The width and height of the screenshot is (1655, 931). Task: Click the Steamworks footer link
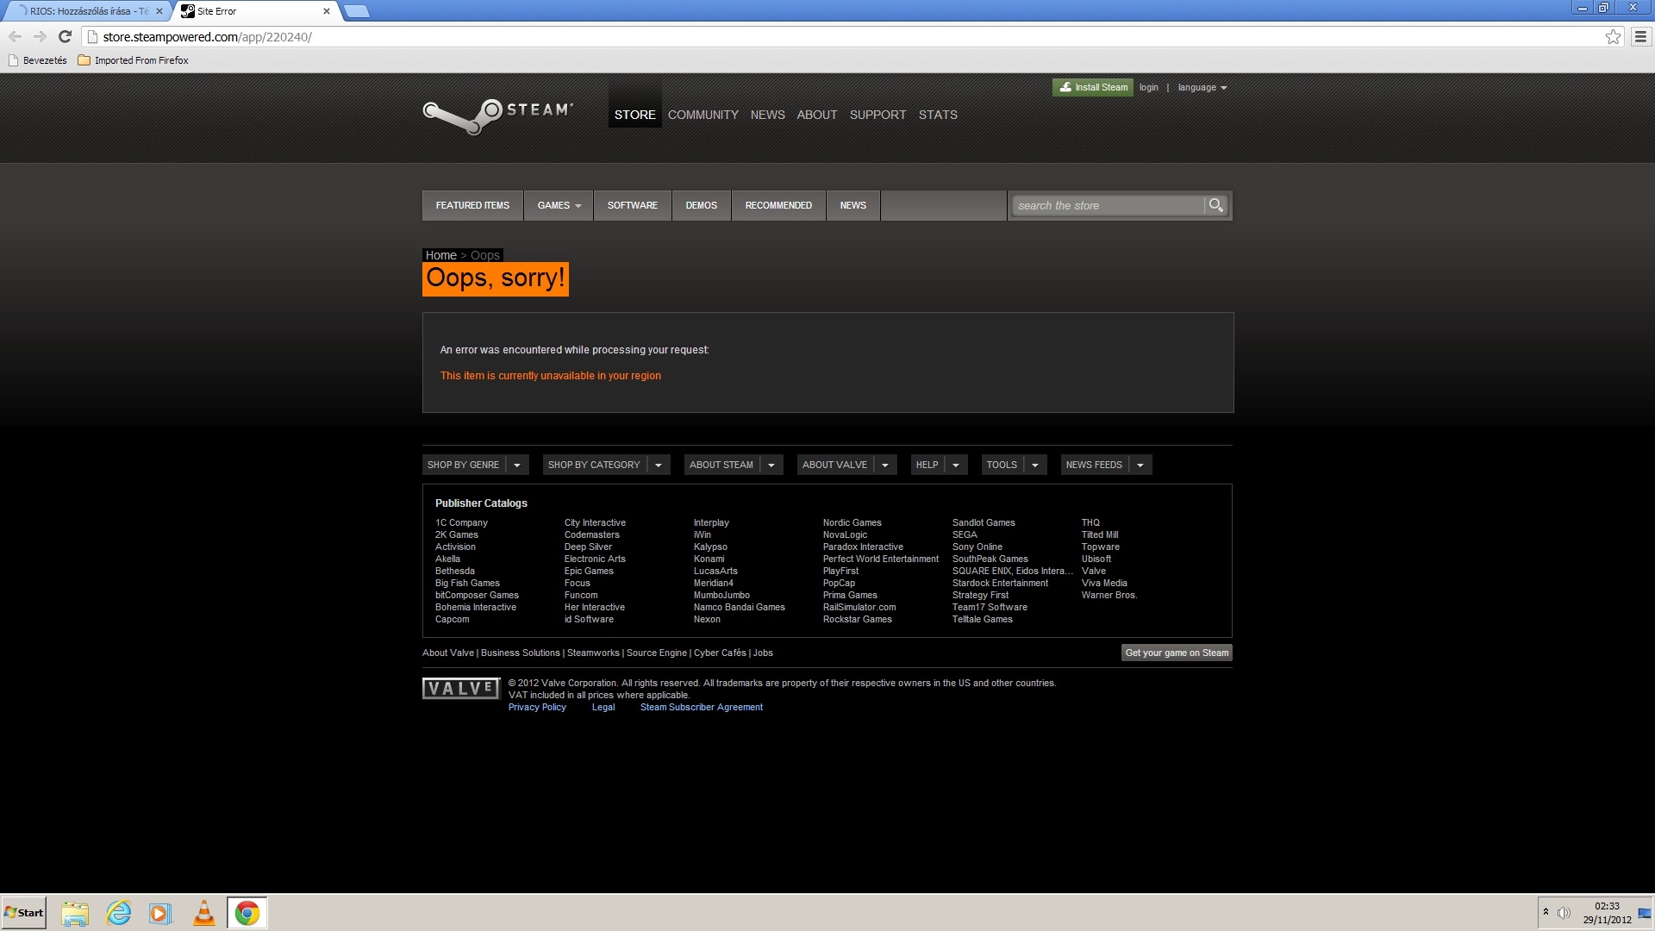[x=593, y=653]
